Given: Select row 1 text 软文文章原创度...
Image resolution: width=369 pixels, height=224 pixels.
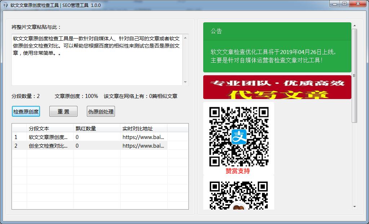Looking at the screenshot, I should 48,137.
